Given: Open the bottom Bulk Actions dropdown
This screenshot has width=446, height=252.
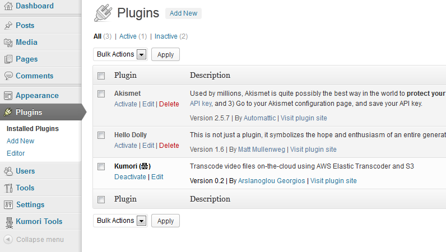Looking at the screenshot, I should tap(120, 221).
